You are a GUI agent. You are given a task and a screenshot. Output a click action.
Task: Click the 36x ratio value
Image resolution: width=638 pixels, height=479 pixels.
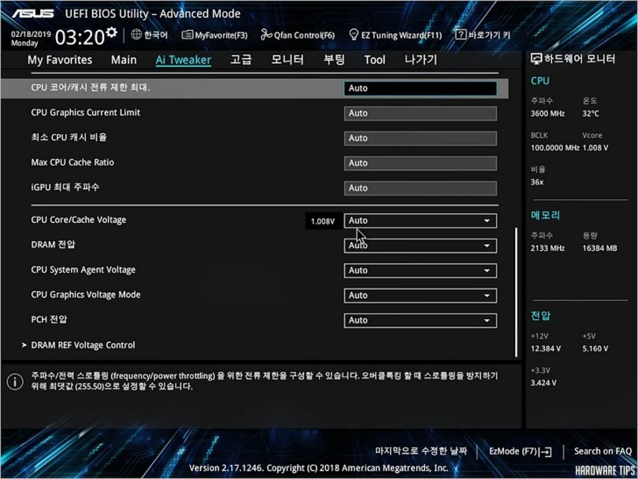tap(536, 182)
